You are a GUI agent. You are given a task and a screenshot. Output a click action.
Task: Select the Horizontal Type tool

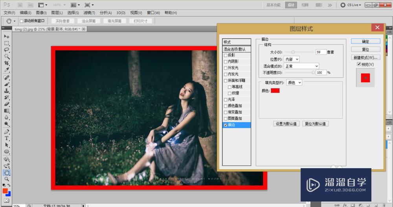click(7, 138)
